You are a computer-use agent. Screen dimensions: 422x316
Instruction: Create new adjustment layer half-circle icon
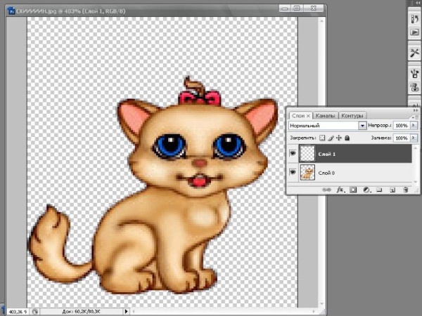click(x=366, y=190)
